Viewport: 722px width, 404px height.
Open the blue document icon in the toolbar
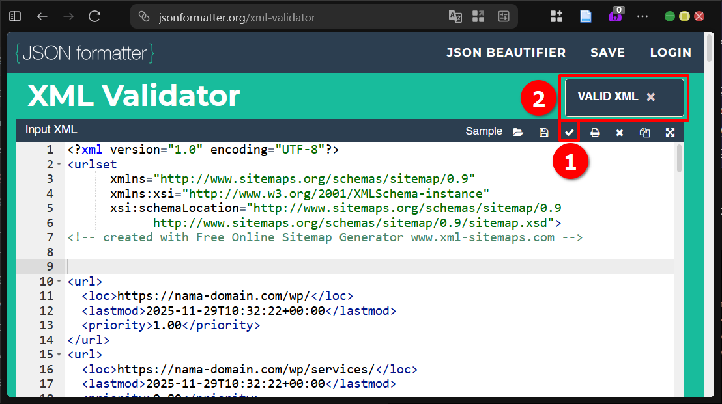(585, 16)
